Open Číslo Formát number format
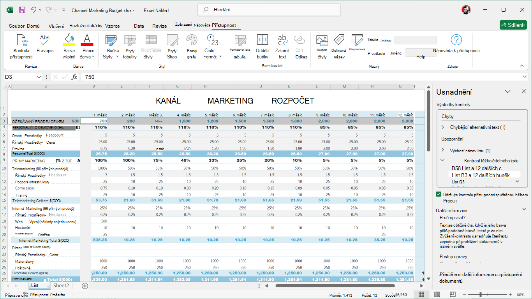Viewport: 532px width, 299px height. point(212,47)
